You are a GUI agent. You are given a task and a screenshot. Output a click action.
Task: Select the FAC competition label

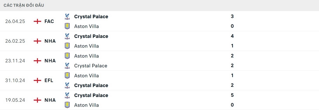click(x=49, y=21)
